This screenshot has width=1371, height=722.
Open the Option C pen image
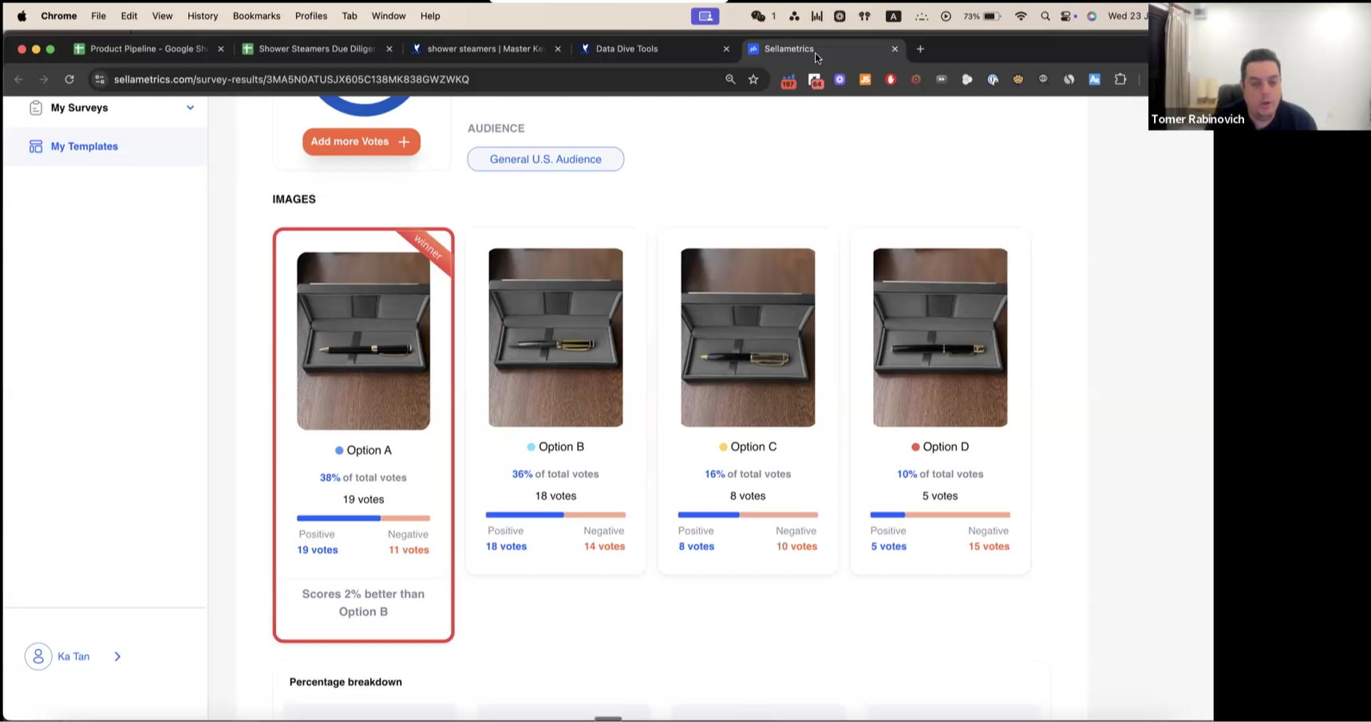tap(748, 337)
